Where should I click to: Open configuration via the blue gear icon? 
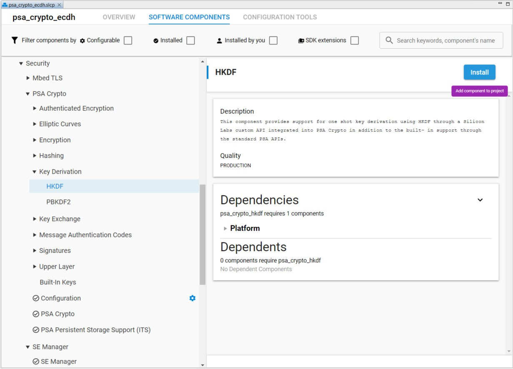point(193,298)
